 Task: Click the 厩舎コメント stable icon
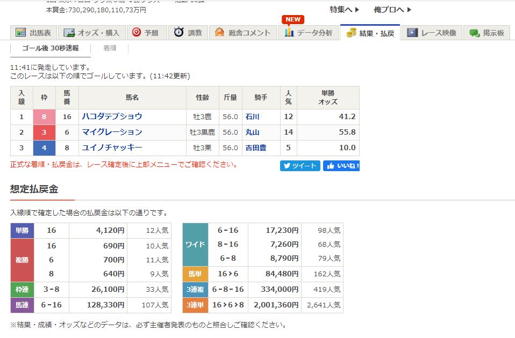point(219,32)
